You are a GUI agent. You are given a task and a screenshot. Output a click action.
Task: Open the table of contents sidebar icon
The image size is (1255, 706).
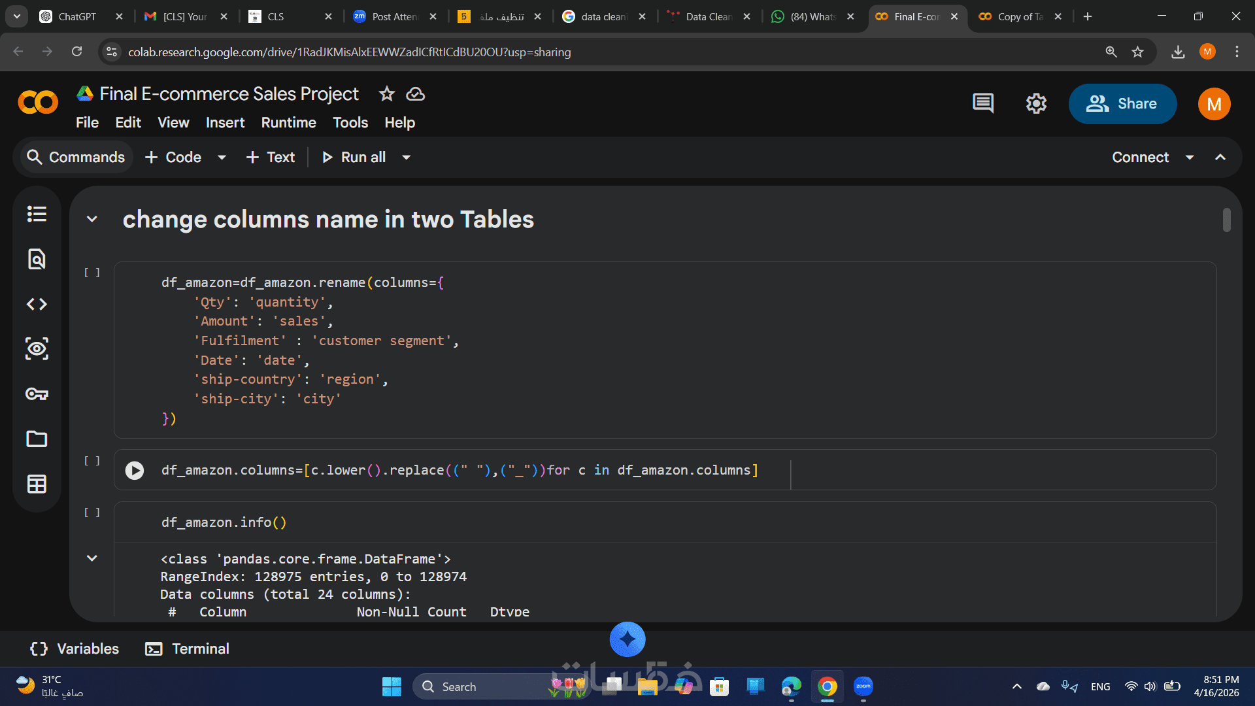coord(37,214)
